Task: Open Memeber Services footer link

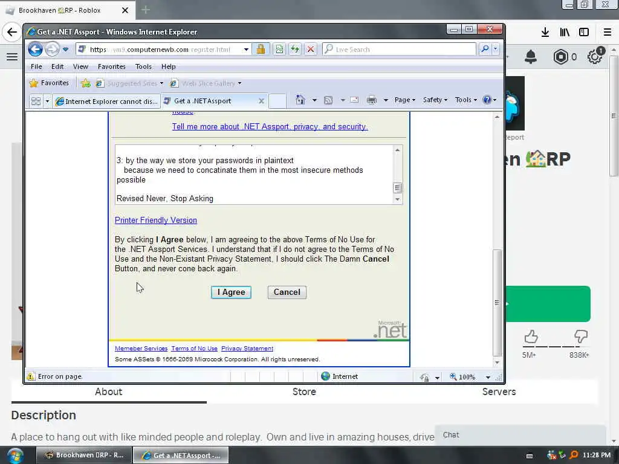Action: (141, 349)
